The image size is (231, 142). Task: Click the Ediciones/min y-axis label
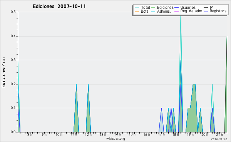coord(3,72)
